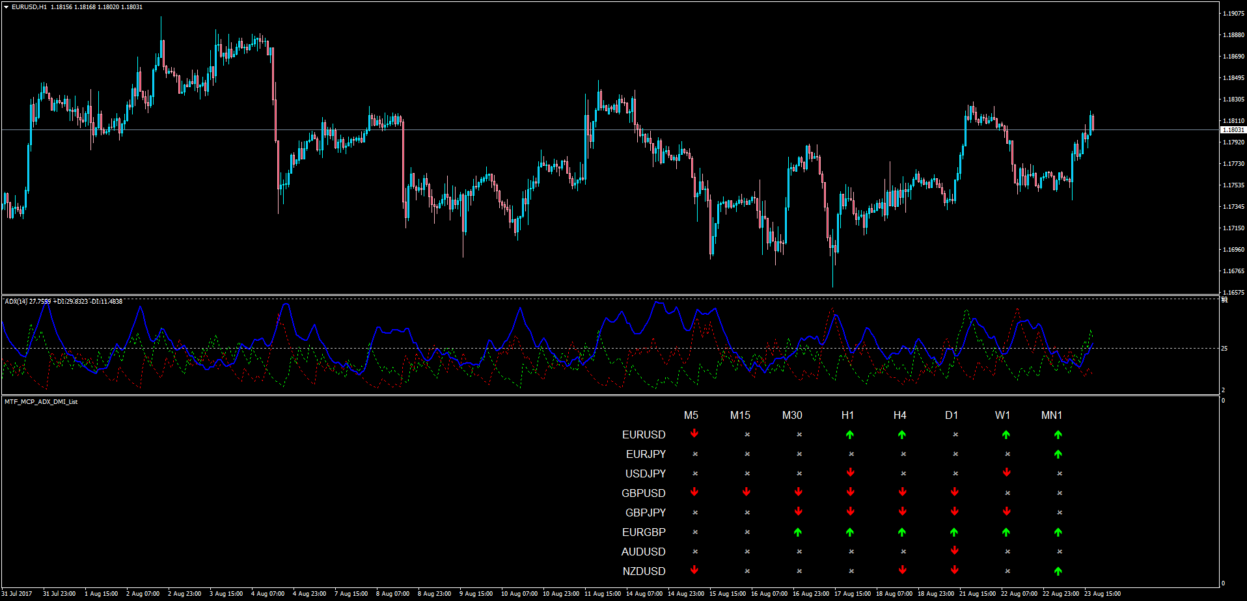Click the EURUSD,H1 chart title text
The height and width of the screenshot is (601, 1247).
click(x=29, y=7)
